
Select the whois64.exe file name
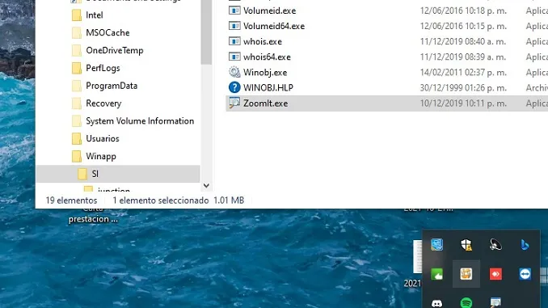pyautogui.click(x=267, y=57)
